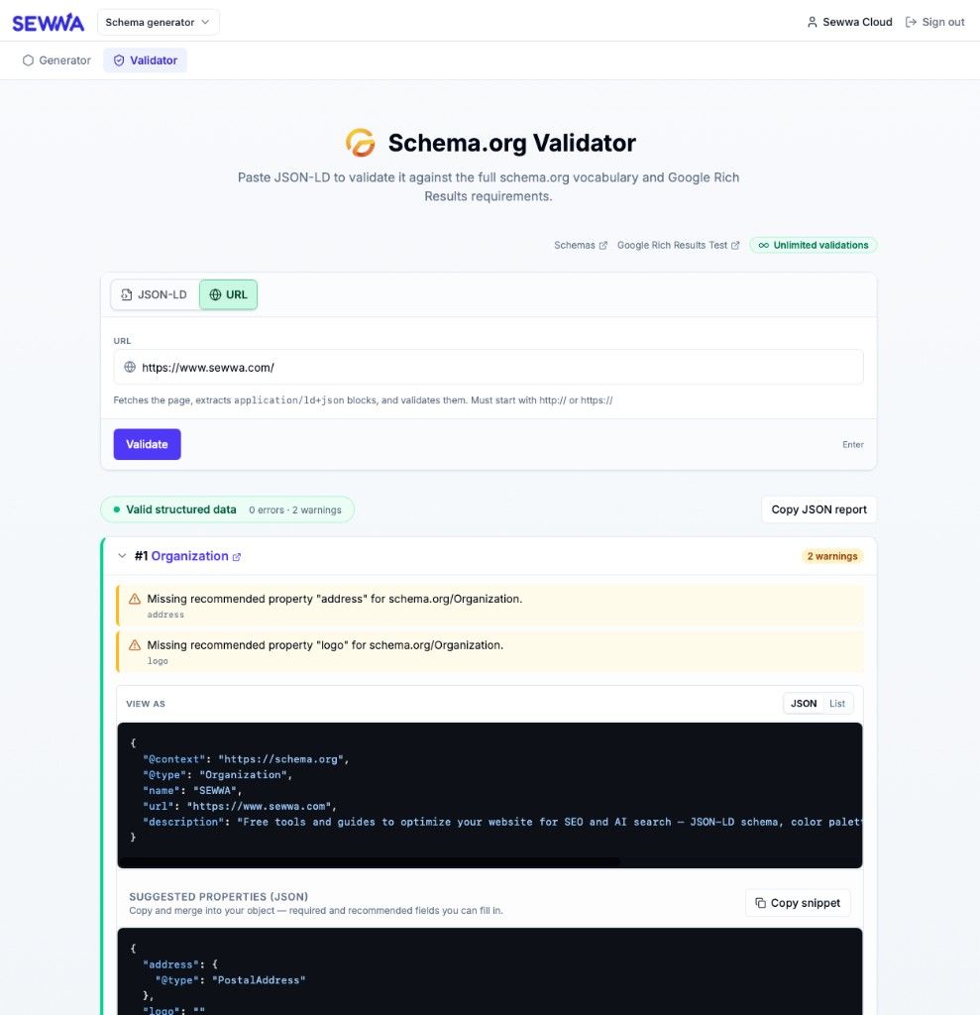This screenshot has width=980, height=1015.
Task: Switch JSON view to List view
Action: (x=837, y=703)
